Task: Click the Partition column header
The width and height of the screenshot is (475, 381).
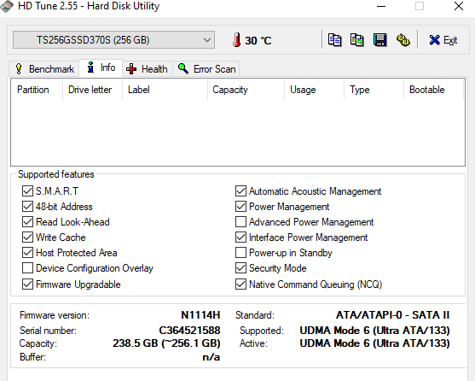Action: tap(37, 90)
